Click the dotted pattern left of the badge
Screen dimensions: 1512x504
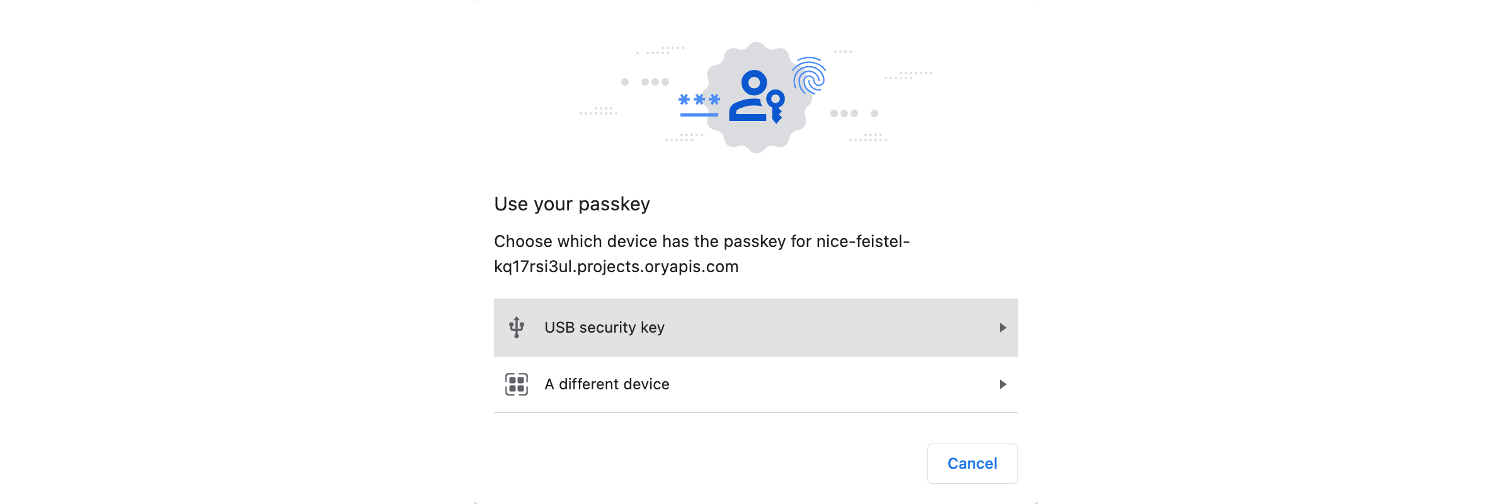pyautogui.click(x=597, y=113)
